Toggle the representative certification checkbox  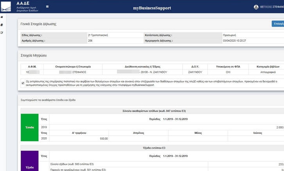(23, 83)
